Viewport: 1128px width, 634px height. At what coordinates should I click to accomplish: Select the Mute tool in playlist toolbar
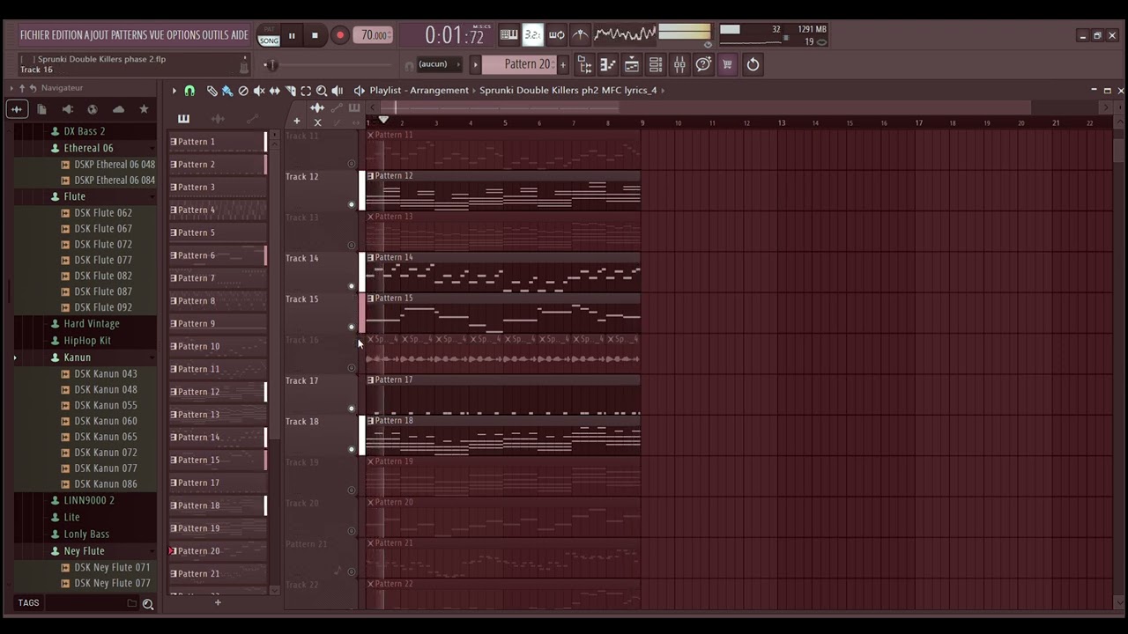[259, 91]
